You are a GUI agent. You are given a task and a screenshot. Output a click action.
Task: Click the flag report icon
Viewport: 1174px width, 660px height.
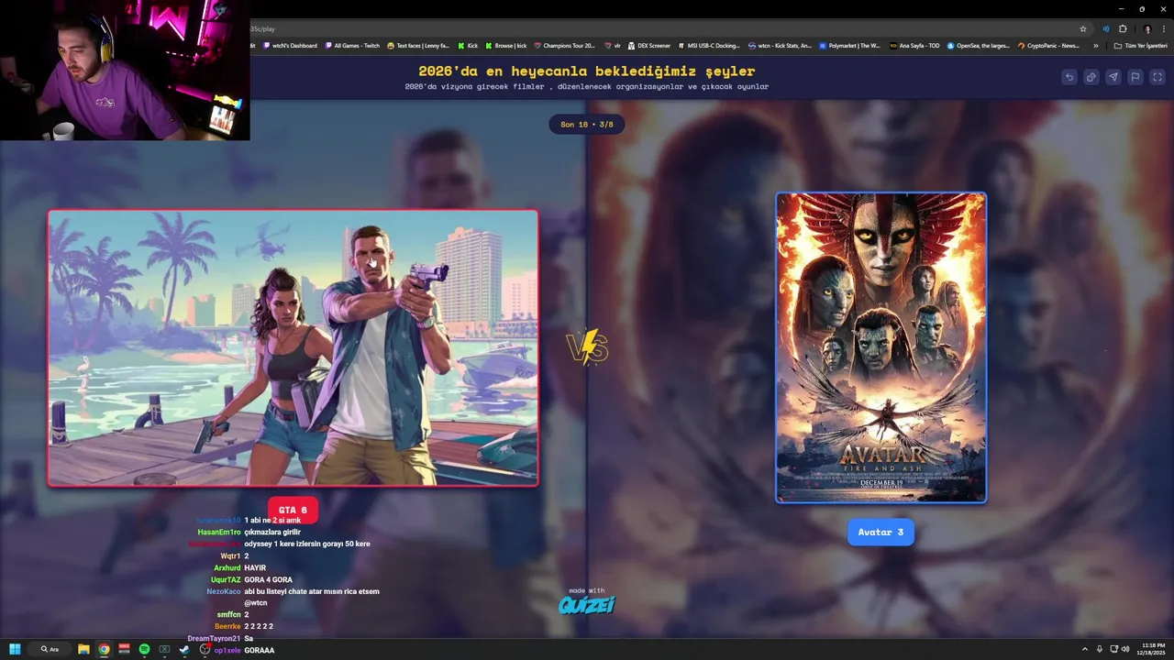tap(1135, 77)
